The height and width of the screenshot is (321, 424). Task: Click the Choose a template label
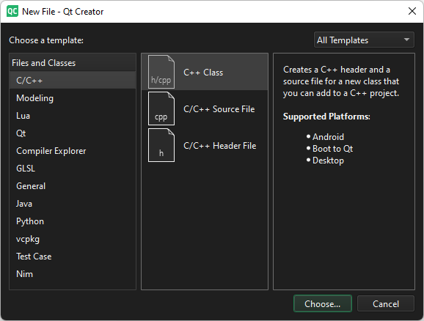pyautogui.click(x=46, y=40)
